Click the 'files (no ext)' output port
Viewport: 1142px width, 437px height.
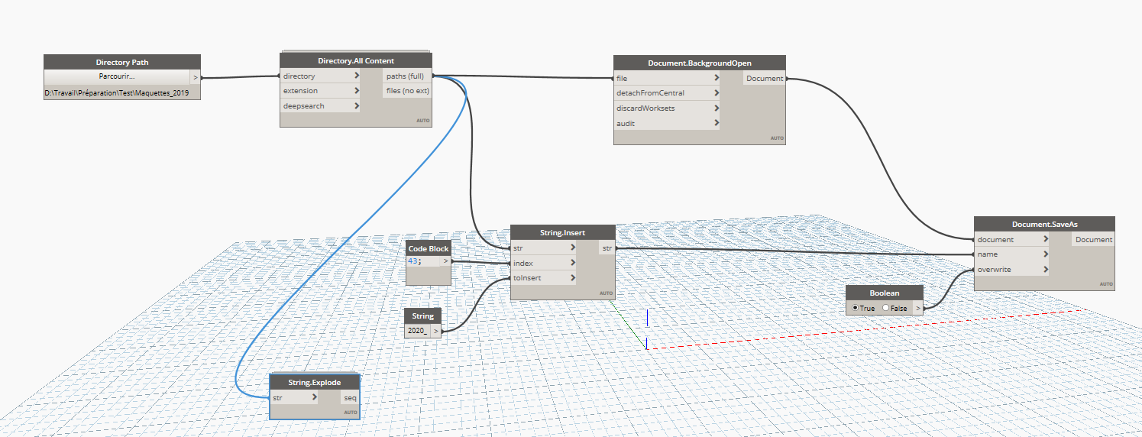click(x=406, y=91)
